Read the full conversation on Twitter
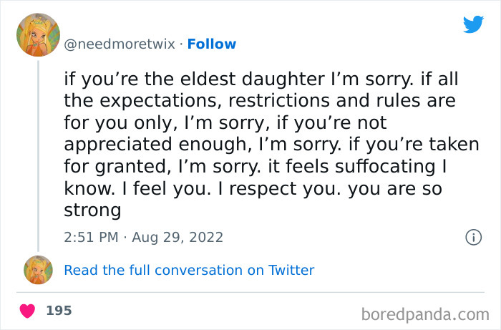The height and width of the screenshot is (330, 501). (x=189, y=270)
